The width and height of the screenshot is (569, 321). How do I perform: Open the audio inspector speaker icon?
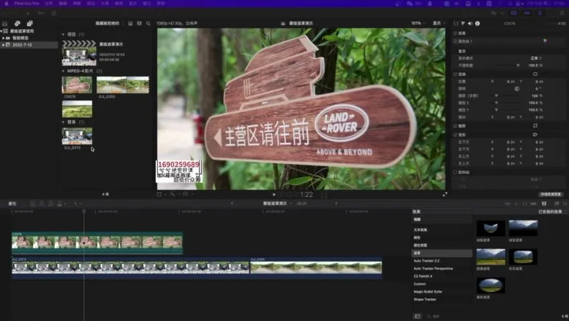[x=470, y=23]
